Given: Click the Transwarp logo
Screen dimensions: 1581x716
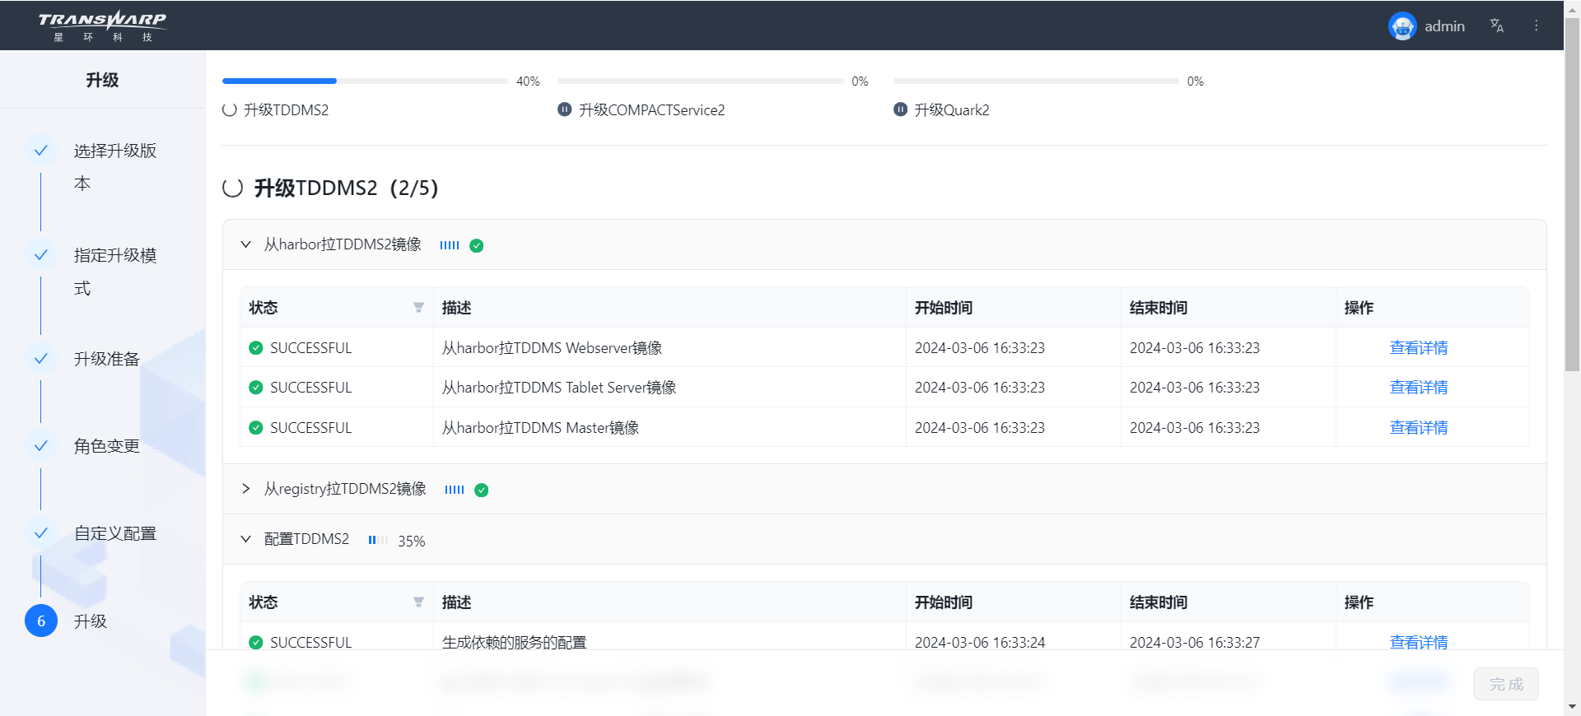Looking at the screenshot, I should 102,26.
